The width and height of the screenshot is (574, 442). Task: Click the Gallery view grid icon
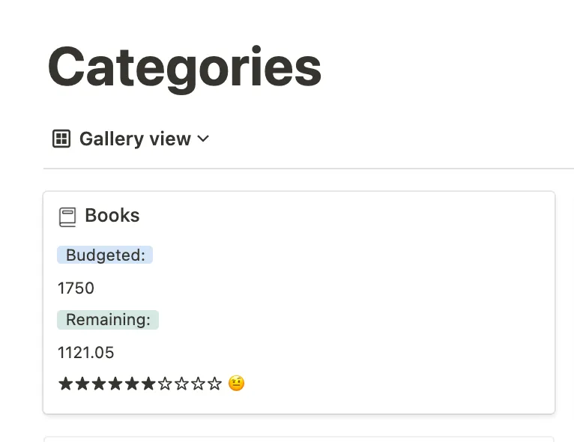pos(61,139)
